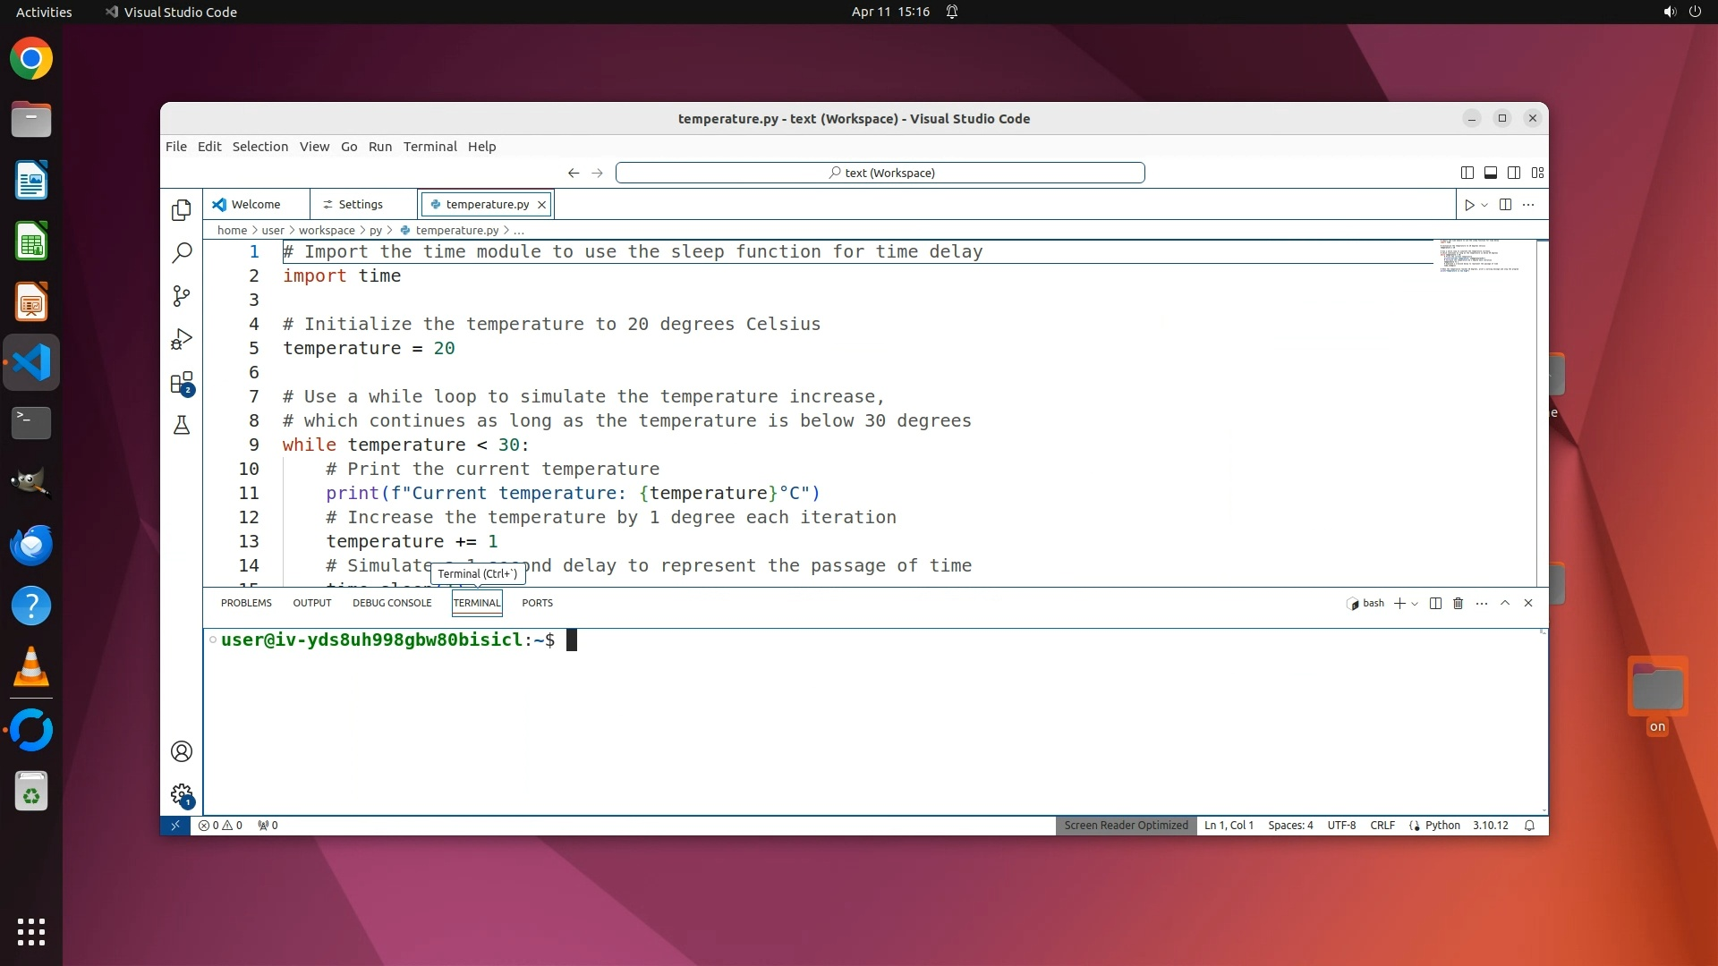Click the text (Workspace) command center search box

point(880,173)
